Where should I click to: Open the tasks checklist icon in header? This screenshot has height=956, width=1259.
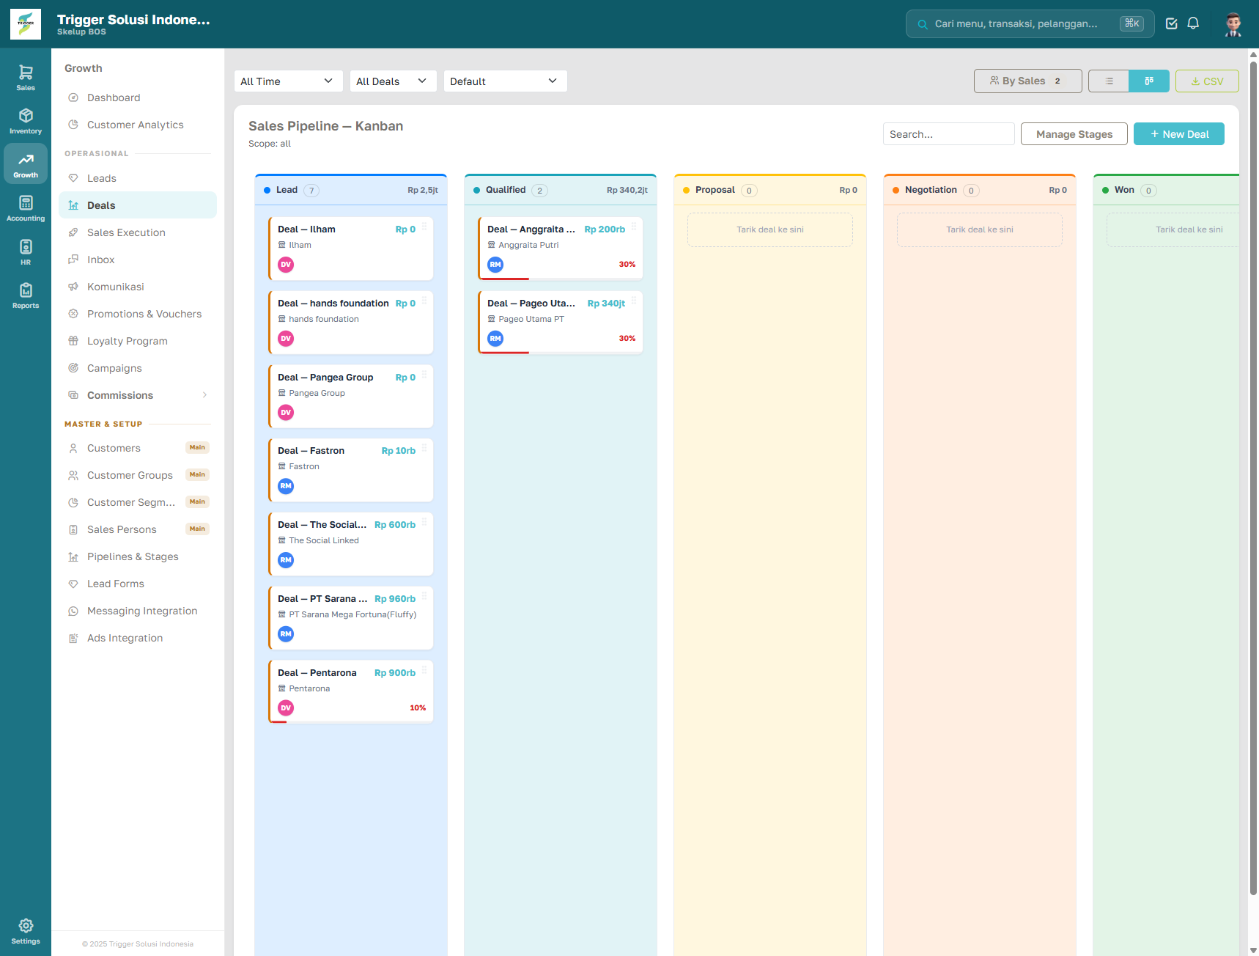tap(1171, 23)
